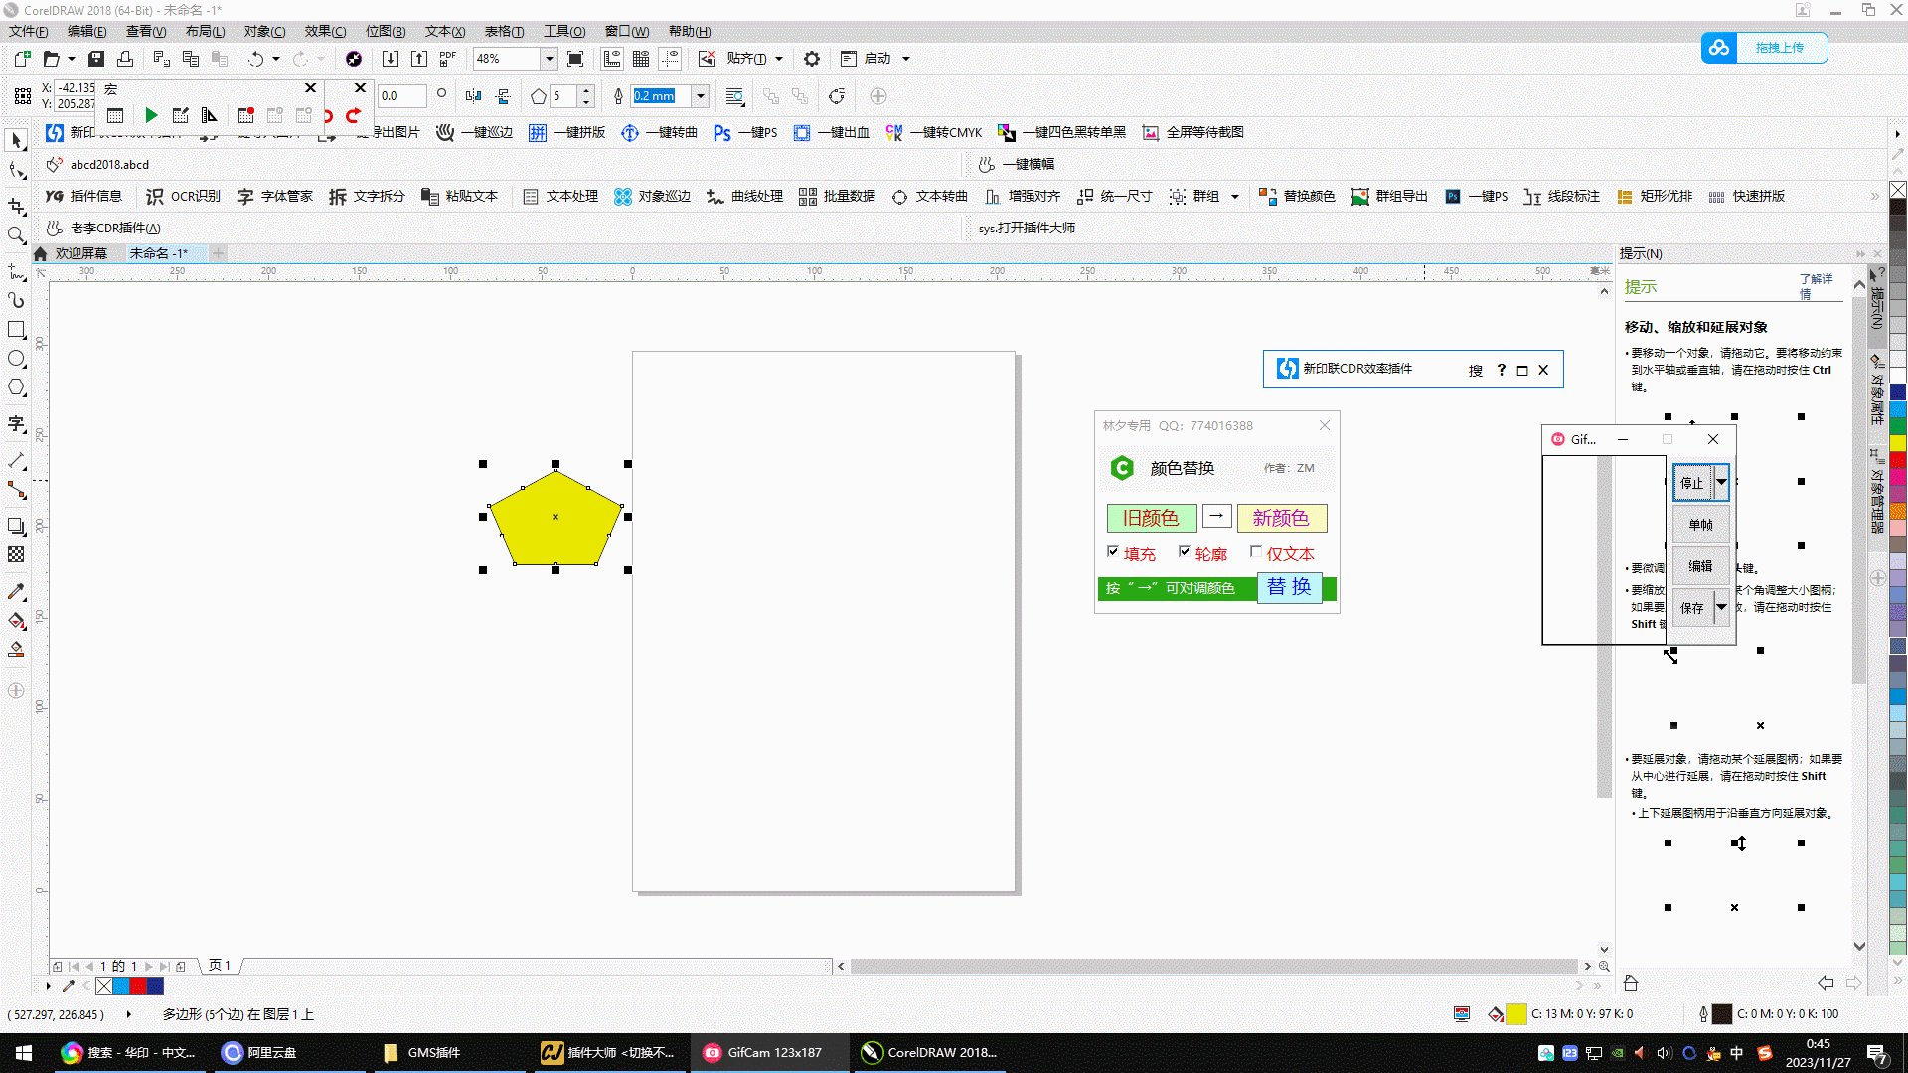
Task: Open the 工具 menu
Action: [x=563, y=31]
